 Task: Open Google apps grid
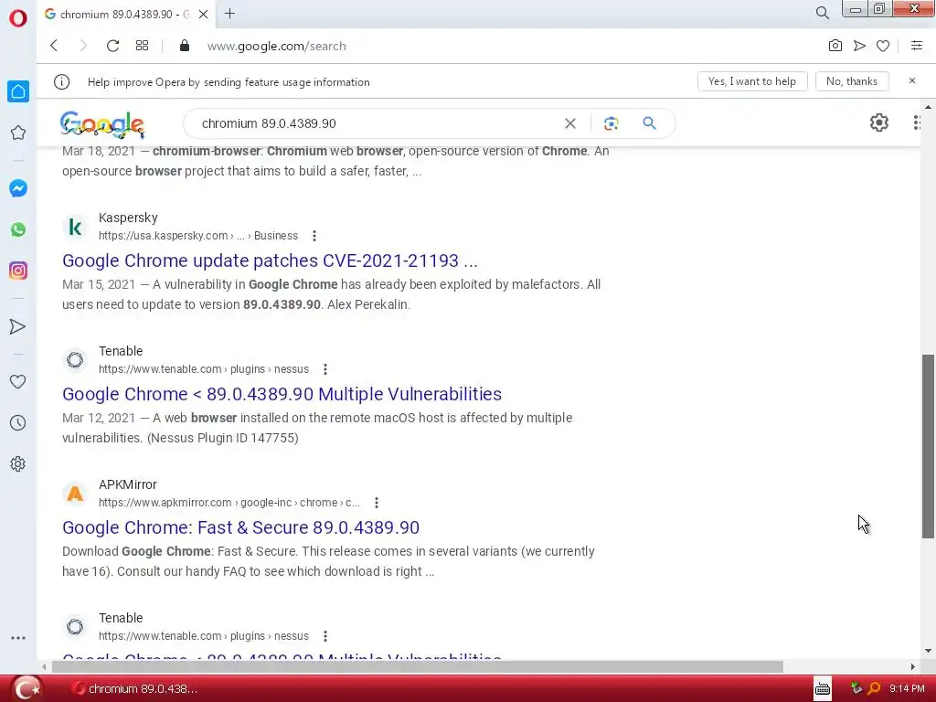click(x=917, y=123)
